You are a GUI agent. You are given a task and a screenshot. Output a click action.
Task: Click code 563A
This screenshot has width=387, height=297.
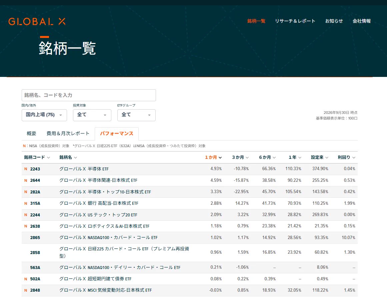35,267
